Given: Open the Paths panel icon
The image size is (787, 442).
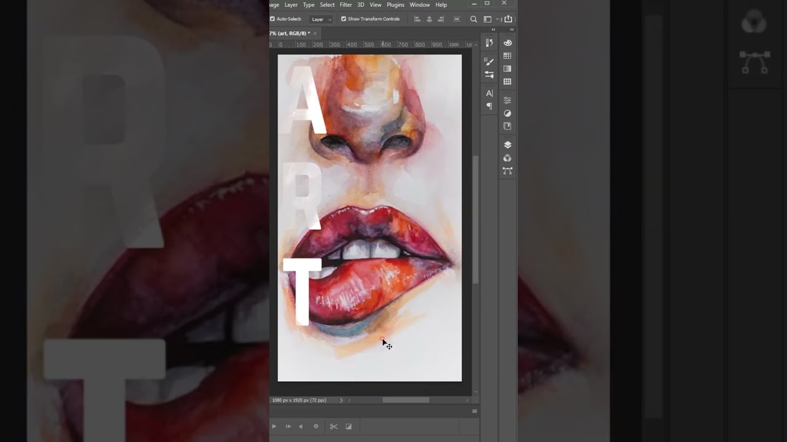Looking at the screenshot, I should tap(507, 171).
